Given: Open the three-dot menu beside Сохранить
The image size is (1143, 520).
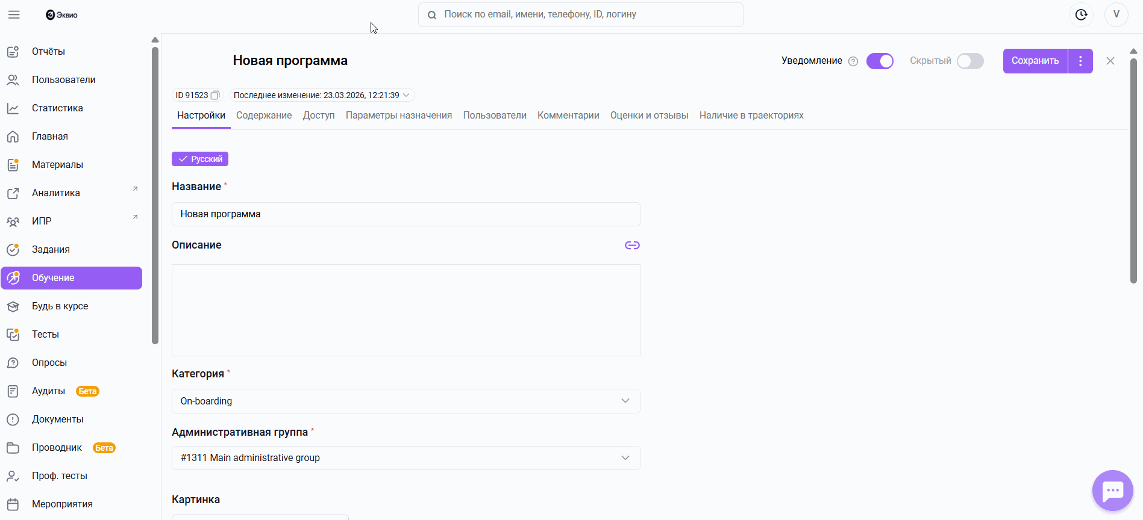Looking at the screenshot, I should click(1080, 61).
